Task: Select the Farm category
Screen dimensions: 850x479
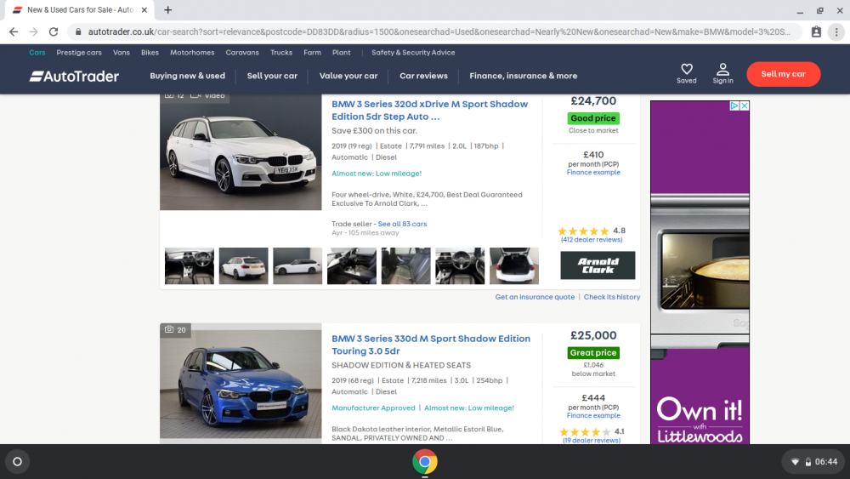Action: point(312,53)
